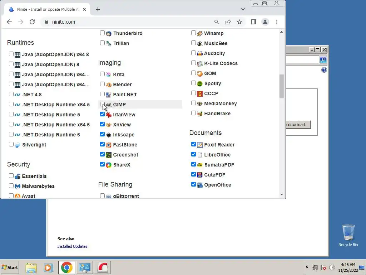Click the page scrollbar thumb
The image size is (366, 275).
pyautogui.click(x=282, y=86)
